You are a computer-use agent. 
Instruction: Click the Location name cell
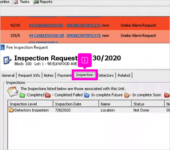[108, 110]
